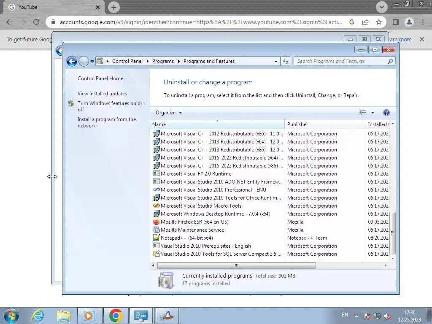Open Chrome three-dot menu
The height and width of the screenshot is (324, 432).
[x=423, y=22]
